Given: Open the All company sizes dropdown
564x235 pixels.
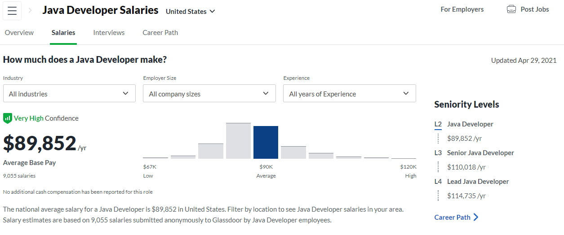Looking at the screenshot, I should [x=209, y=94].
